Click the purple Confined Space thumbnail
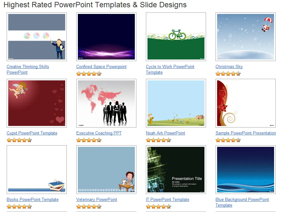288x212 pixels. click(106, 36)
